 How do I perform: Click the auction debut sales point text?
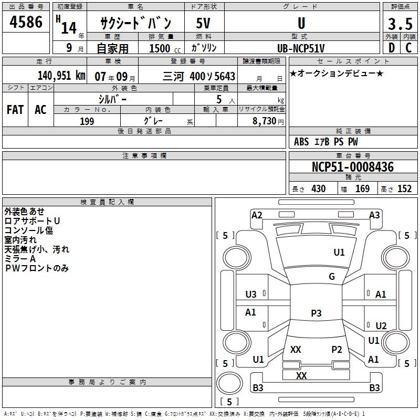[x=337, y=73]
